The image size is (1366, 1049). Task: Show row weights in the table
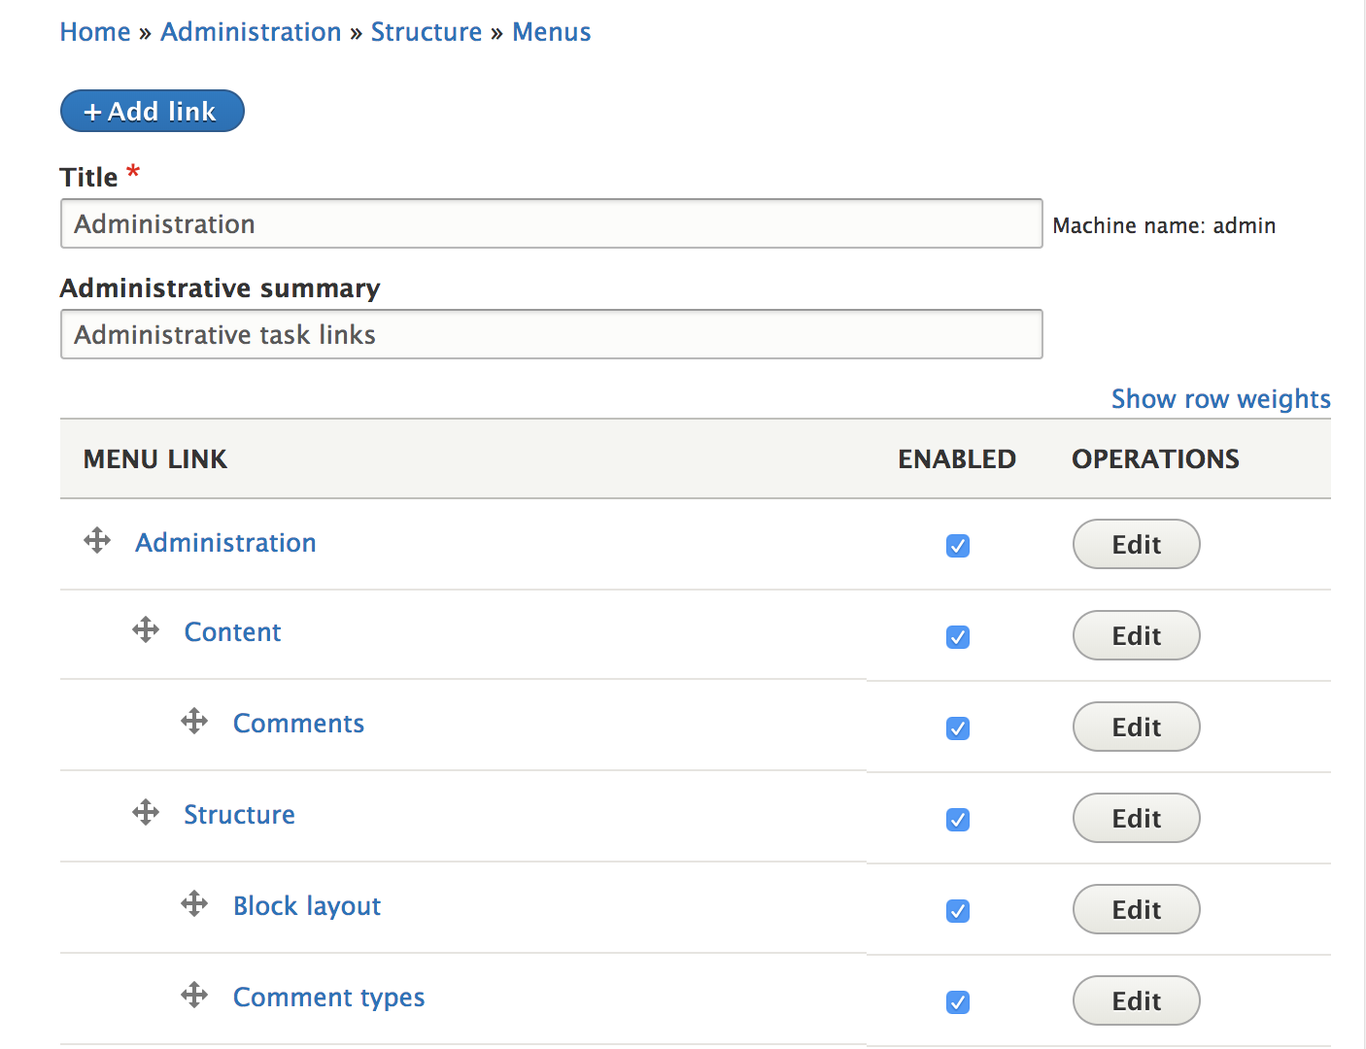[x=1220, y=399]
